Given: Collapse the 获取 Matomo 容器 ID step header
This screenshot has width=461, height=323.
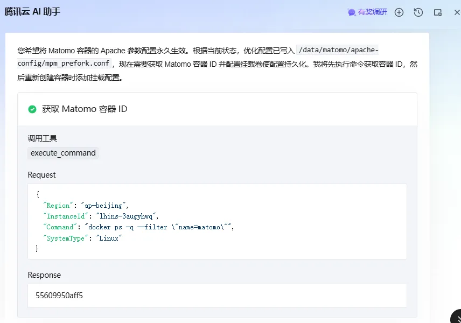Looking at the screenshot, I should click(217, 109).
